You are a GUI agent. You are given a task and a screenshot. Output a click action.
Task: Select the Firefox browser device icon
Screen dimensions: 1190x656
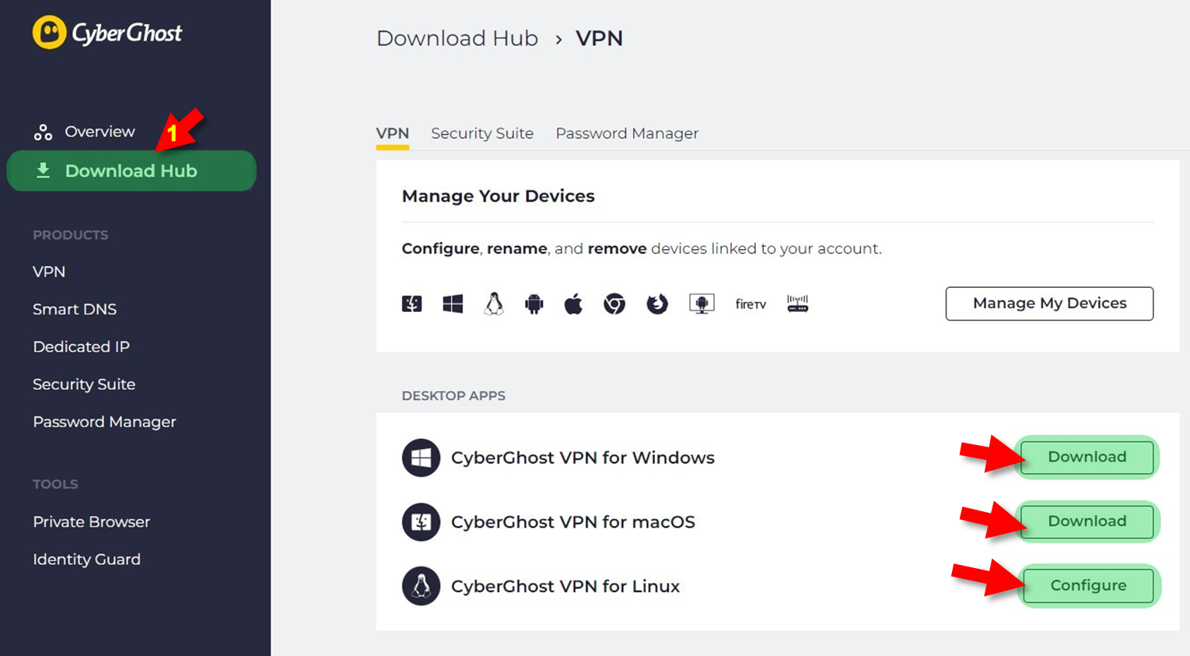pos(657,303)
